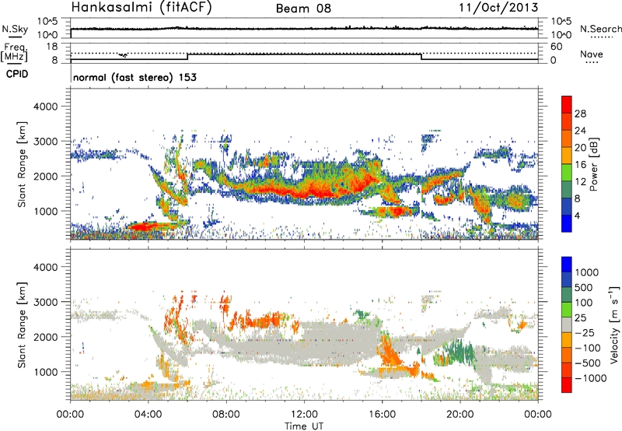The image size is (622, 431).
Task: Click 'normal (fast stereo) 153' text
Action: tap(135, 78)
